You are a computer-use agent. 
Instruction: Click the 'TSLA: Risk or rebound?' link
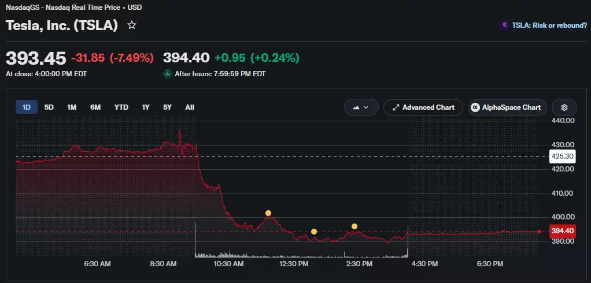tap(549, 25)
